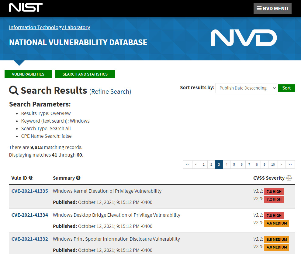Open the Vulnerabilities section tab

click(28, 74)
